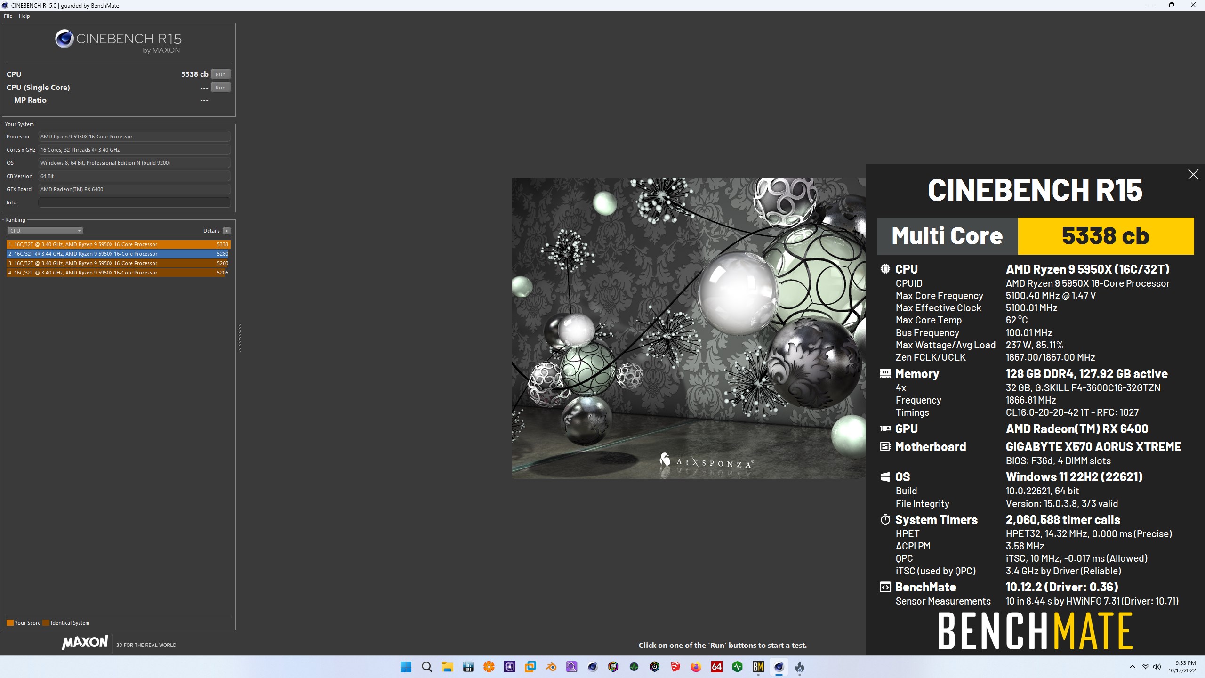
Task: Open the Help menu
Action: pyautogui.click(x=24, y=16)
